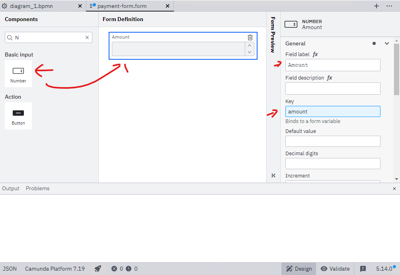
Task: Click version 5.14.0 update indicator
Action: (x=385, y=269)
